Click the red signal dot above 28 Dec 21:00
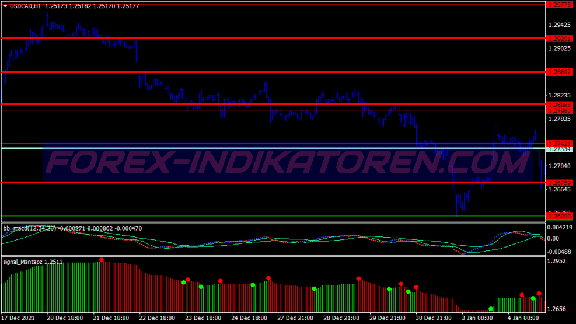This screenshot has width=576, height=324. 358,279
